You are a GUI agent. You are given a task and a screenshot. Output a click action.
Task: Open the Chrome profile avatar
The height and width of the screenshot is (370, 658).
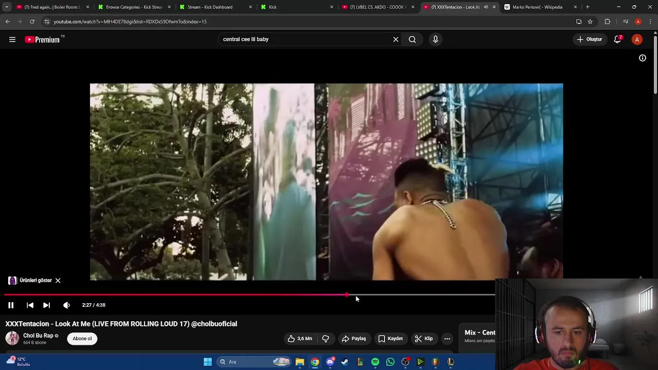[638, 22]
